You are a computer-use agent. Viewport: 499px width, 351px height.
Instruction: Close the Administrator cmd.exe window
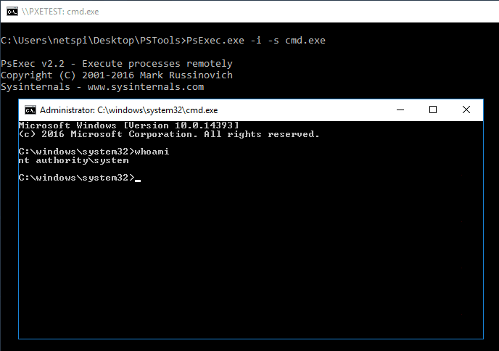click(x=466, y=110)
